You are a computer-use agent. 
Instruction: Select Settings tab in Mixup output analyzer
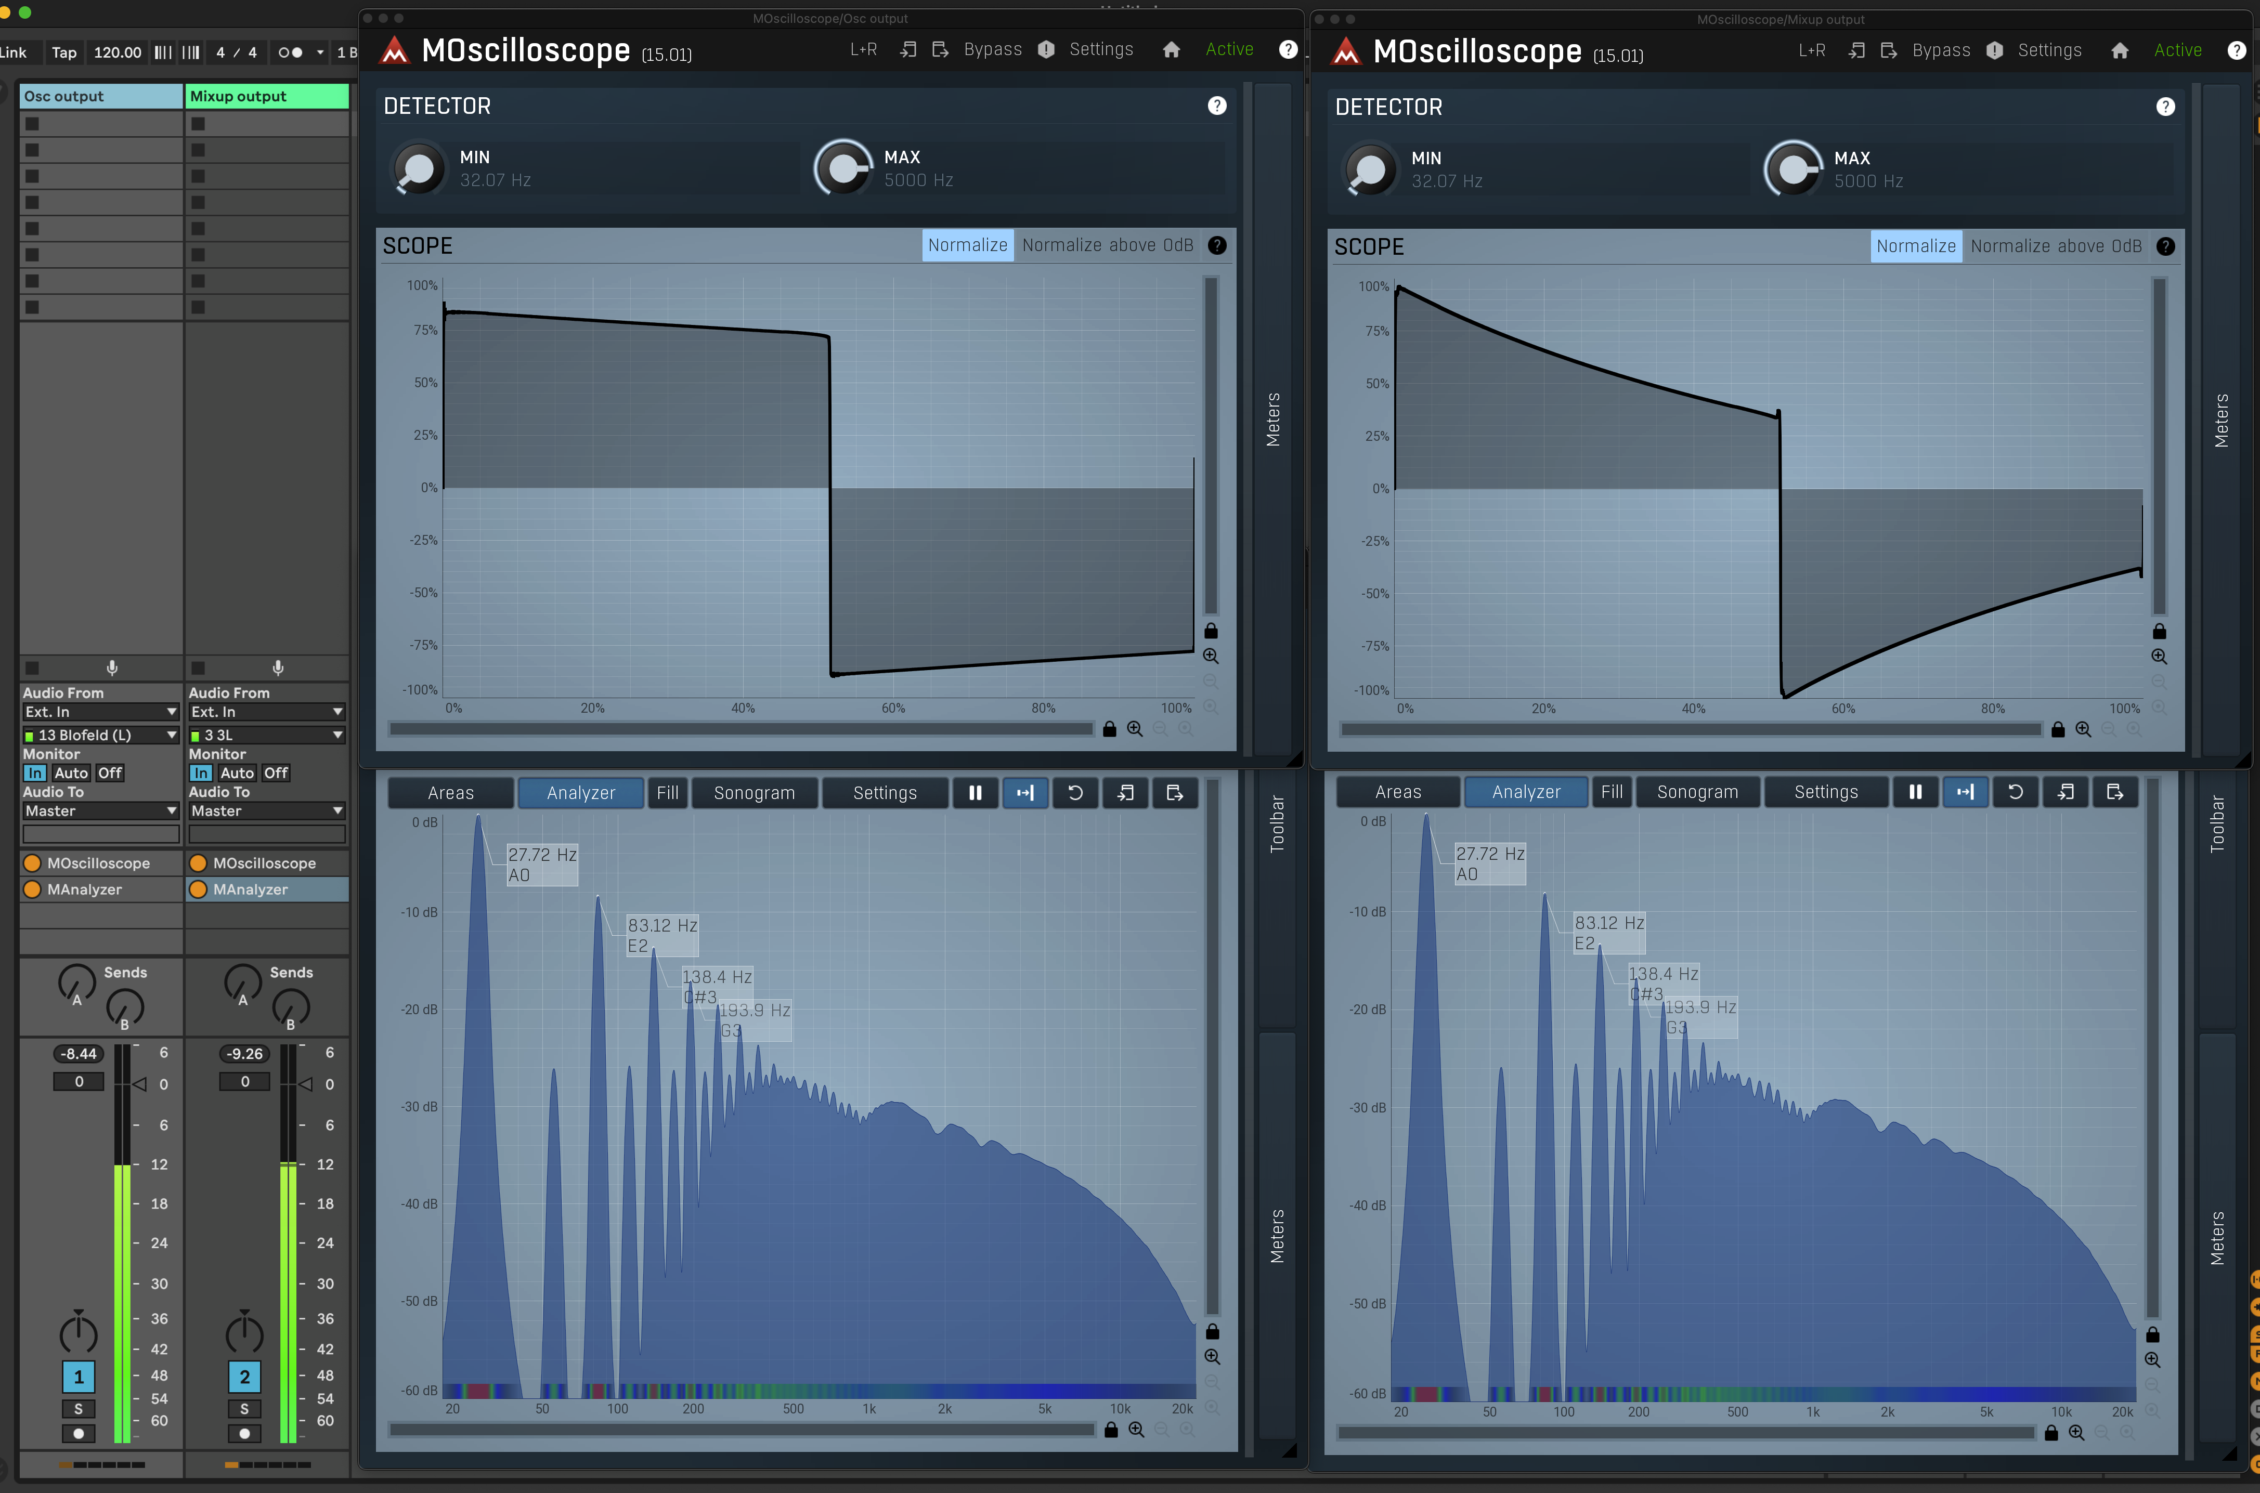point(1826,791)
